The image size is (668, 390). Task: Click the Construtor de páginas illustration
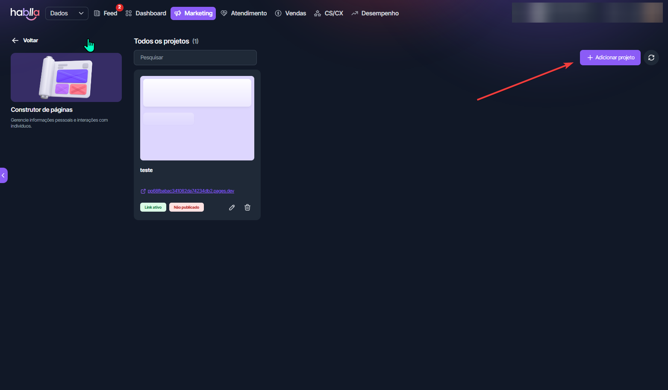coord(66,77)
